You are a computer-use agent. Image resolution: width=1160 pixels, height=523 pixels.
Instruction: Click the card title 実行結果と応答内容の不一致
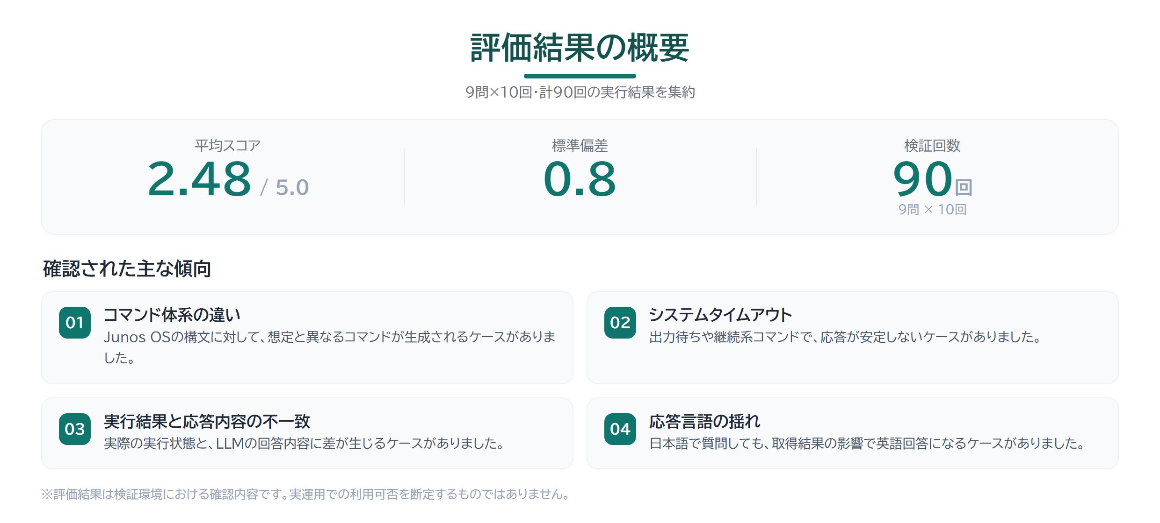[207, 422]
